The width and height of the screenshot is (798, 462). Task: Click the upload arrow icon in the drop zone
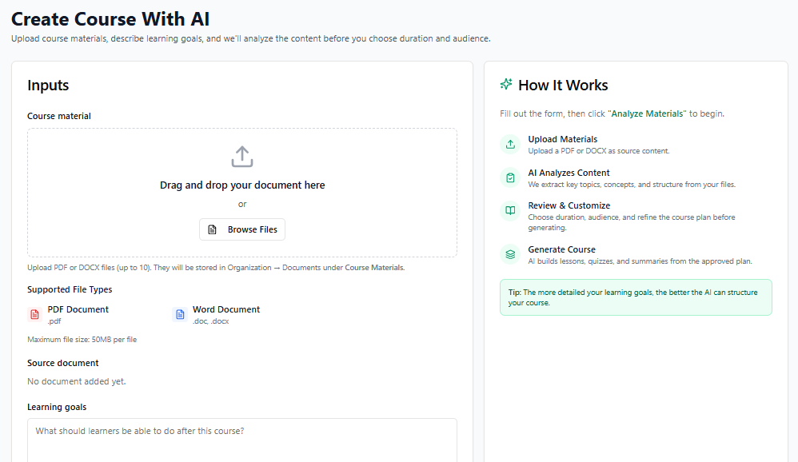pos(241,157)
